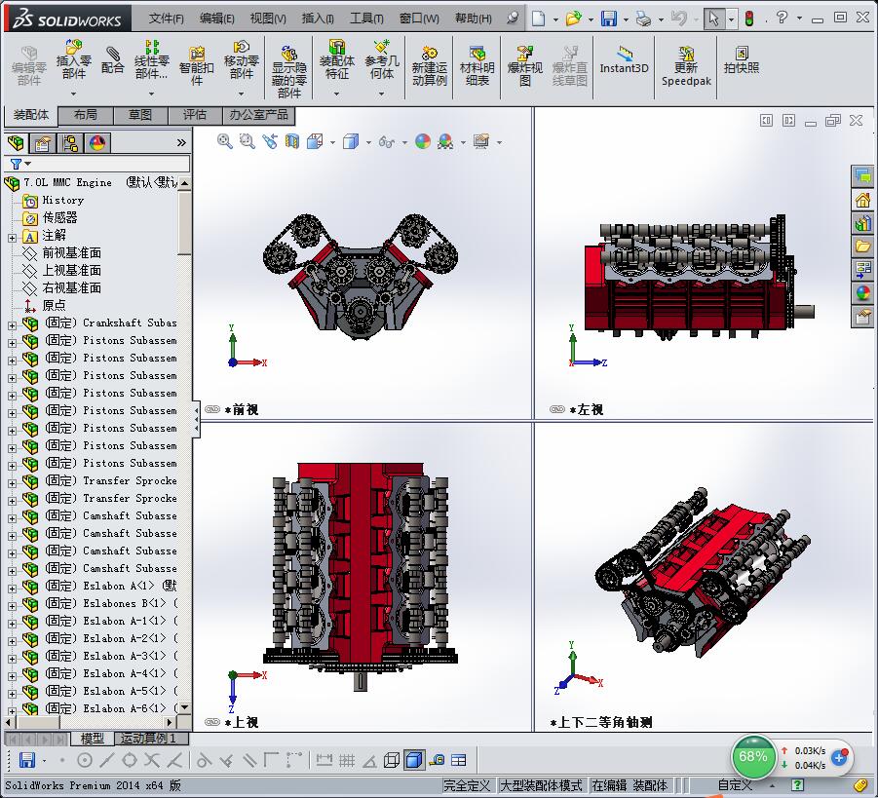The width and height of the screenshot is (878, 798).
Task: Click the Save icon in top toolbar
Action: 609,19
